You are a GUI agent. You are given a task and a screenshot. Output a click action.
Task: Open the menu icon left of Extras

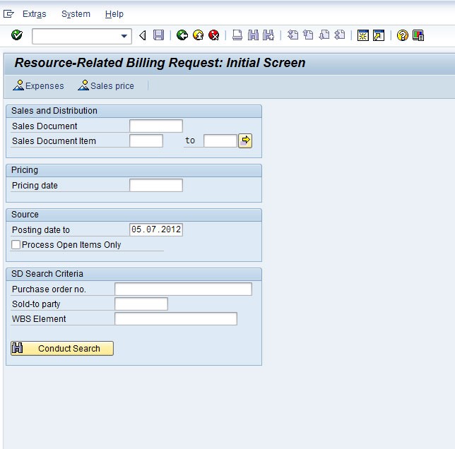pyautogui.click(x=8, y=13)
